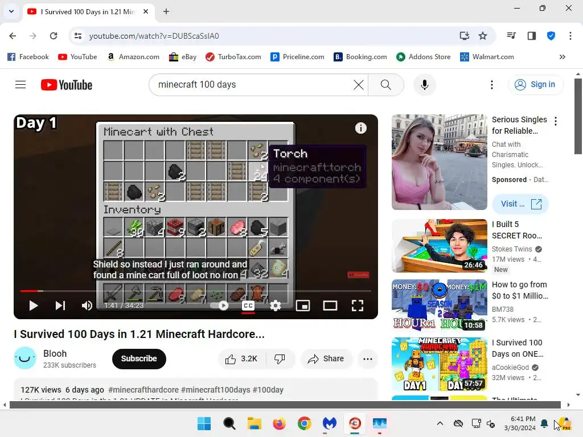Open Walmart.com bookmark
Screen dimensions: 583x437
tap(487, 57)
